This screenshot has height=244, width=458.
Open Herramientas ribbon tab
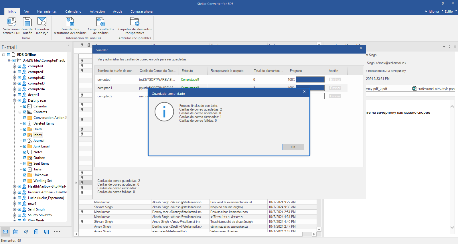point(47,11)
